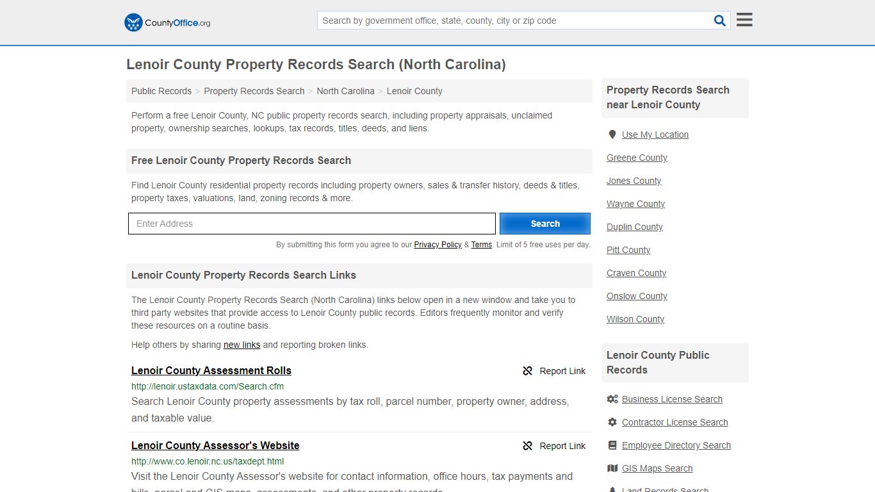The width and height of the screenshot is (875, 492).
Task: Click the GIS Maps map icon
Action: tap(612, 468)
